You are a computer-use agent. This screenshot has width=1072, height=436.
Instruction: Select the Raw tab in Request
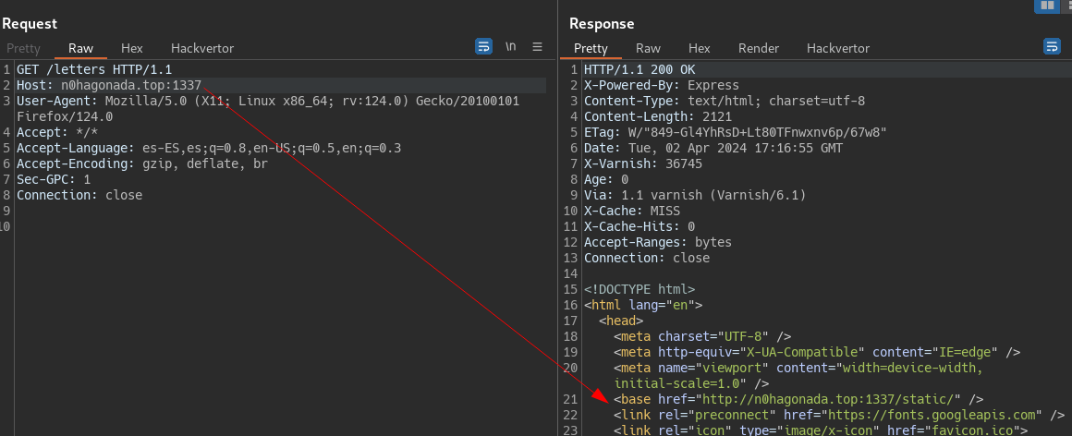point(80,48)
